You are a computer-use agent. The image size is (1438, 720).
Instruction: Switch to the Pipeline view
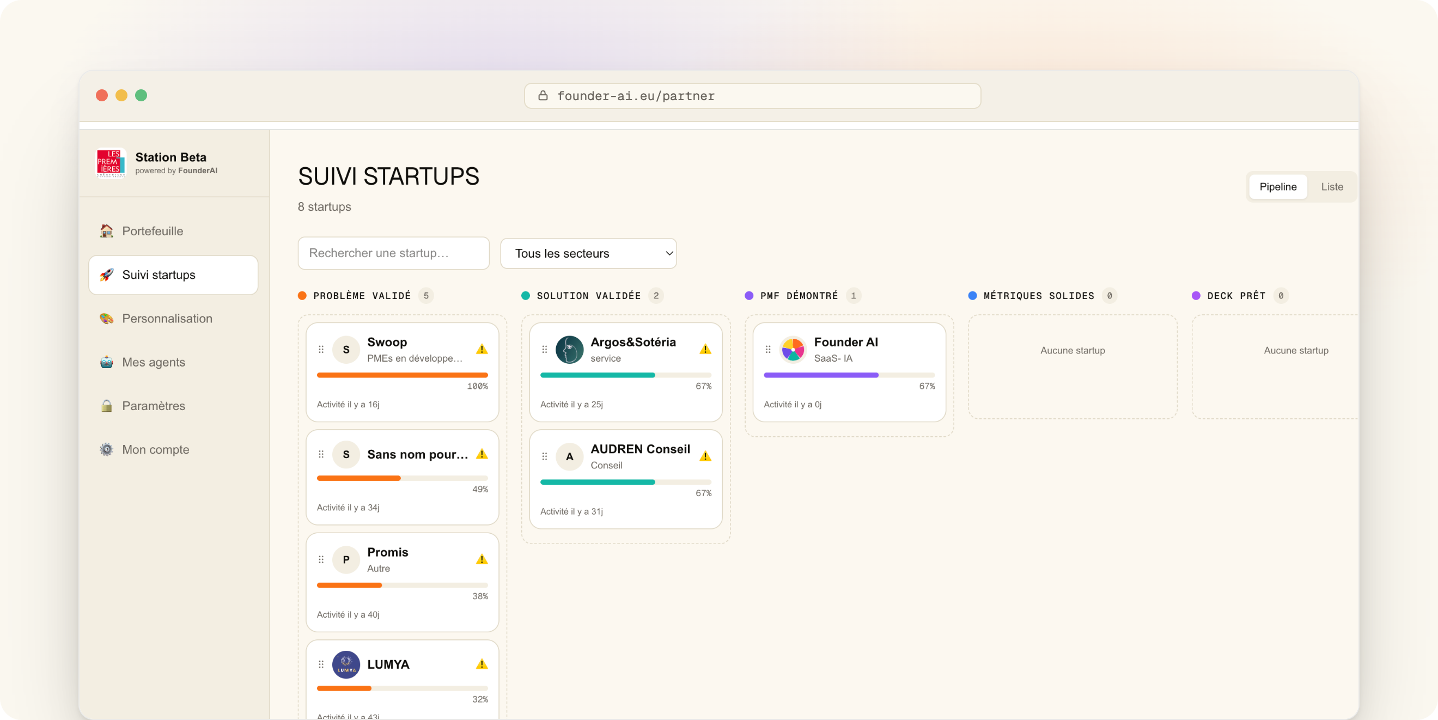click(x=1278, y=187)
